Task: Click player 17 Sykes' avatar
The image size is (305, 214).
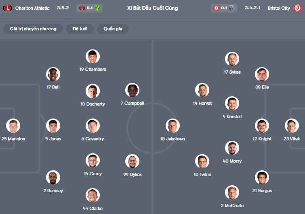Action: click(232, 59)
